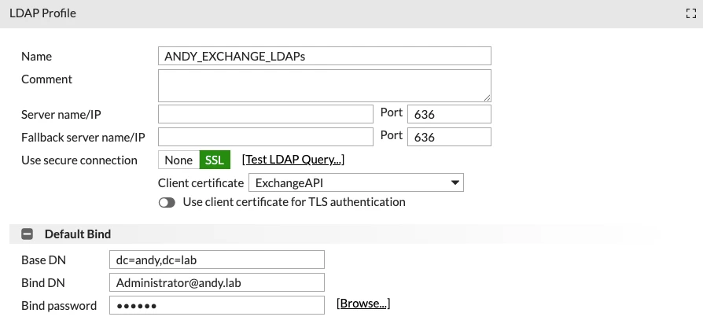Viewport: 703px width, 324px height.
Task: Select the 'Fallback server name/IP' label
Action: (x=83, y=138)
